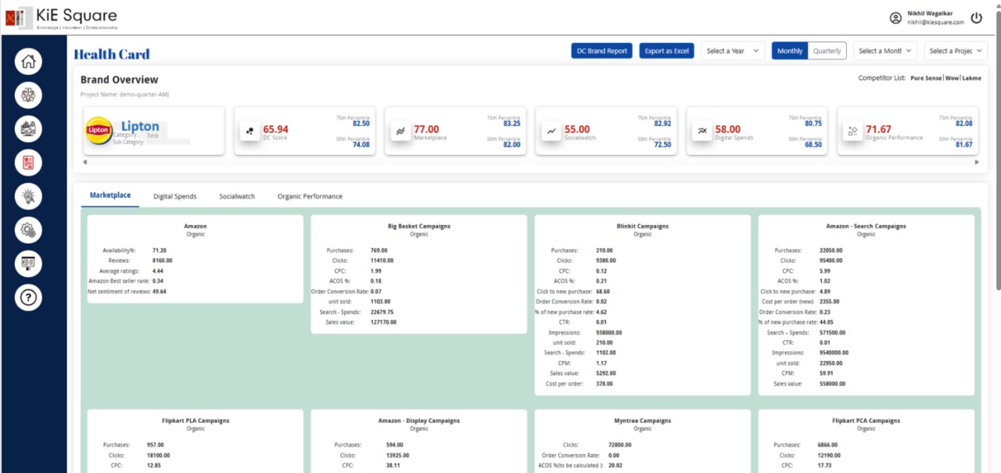Select the AI insights icon in the sidebar

click(x=28, y=95)
